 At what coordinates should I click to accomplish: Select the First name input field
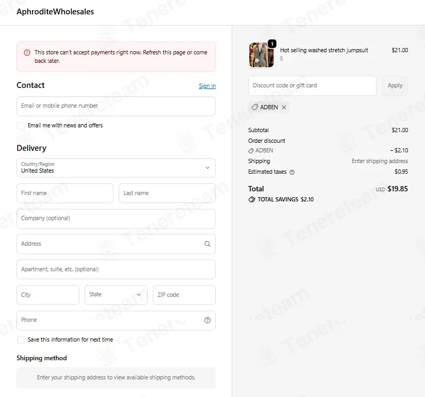click(65, 193)
